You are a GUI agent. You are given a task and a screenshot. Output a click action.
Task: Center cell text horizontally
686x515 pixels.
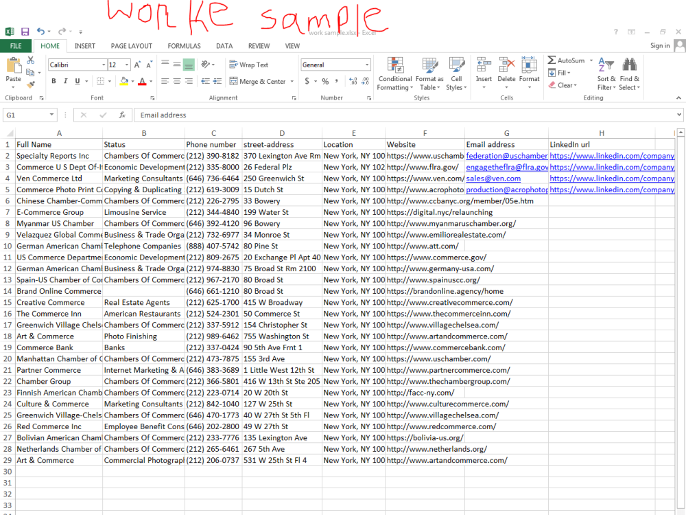177,81
